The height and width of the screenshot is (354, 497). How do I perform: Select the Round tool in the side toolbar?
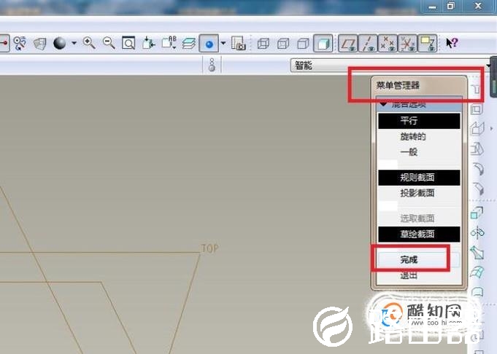478,168
